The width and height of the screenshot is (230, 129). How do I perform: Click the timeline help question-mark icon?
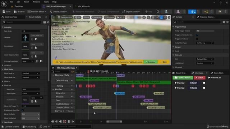pos(53,68)
